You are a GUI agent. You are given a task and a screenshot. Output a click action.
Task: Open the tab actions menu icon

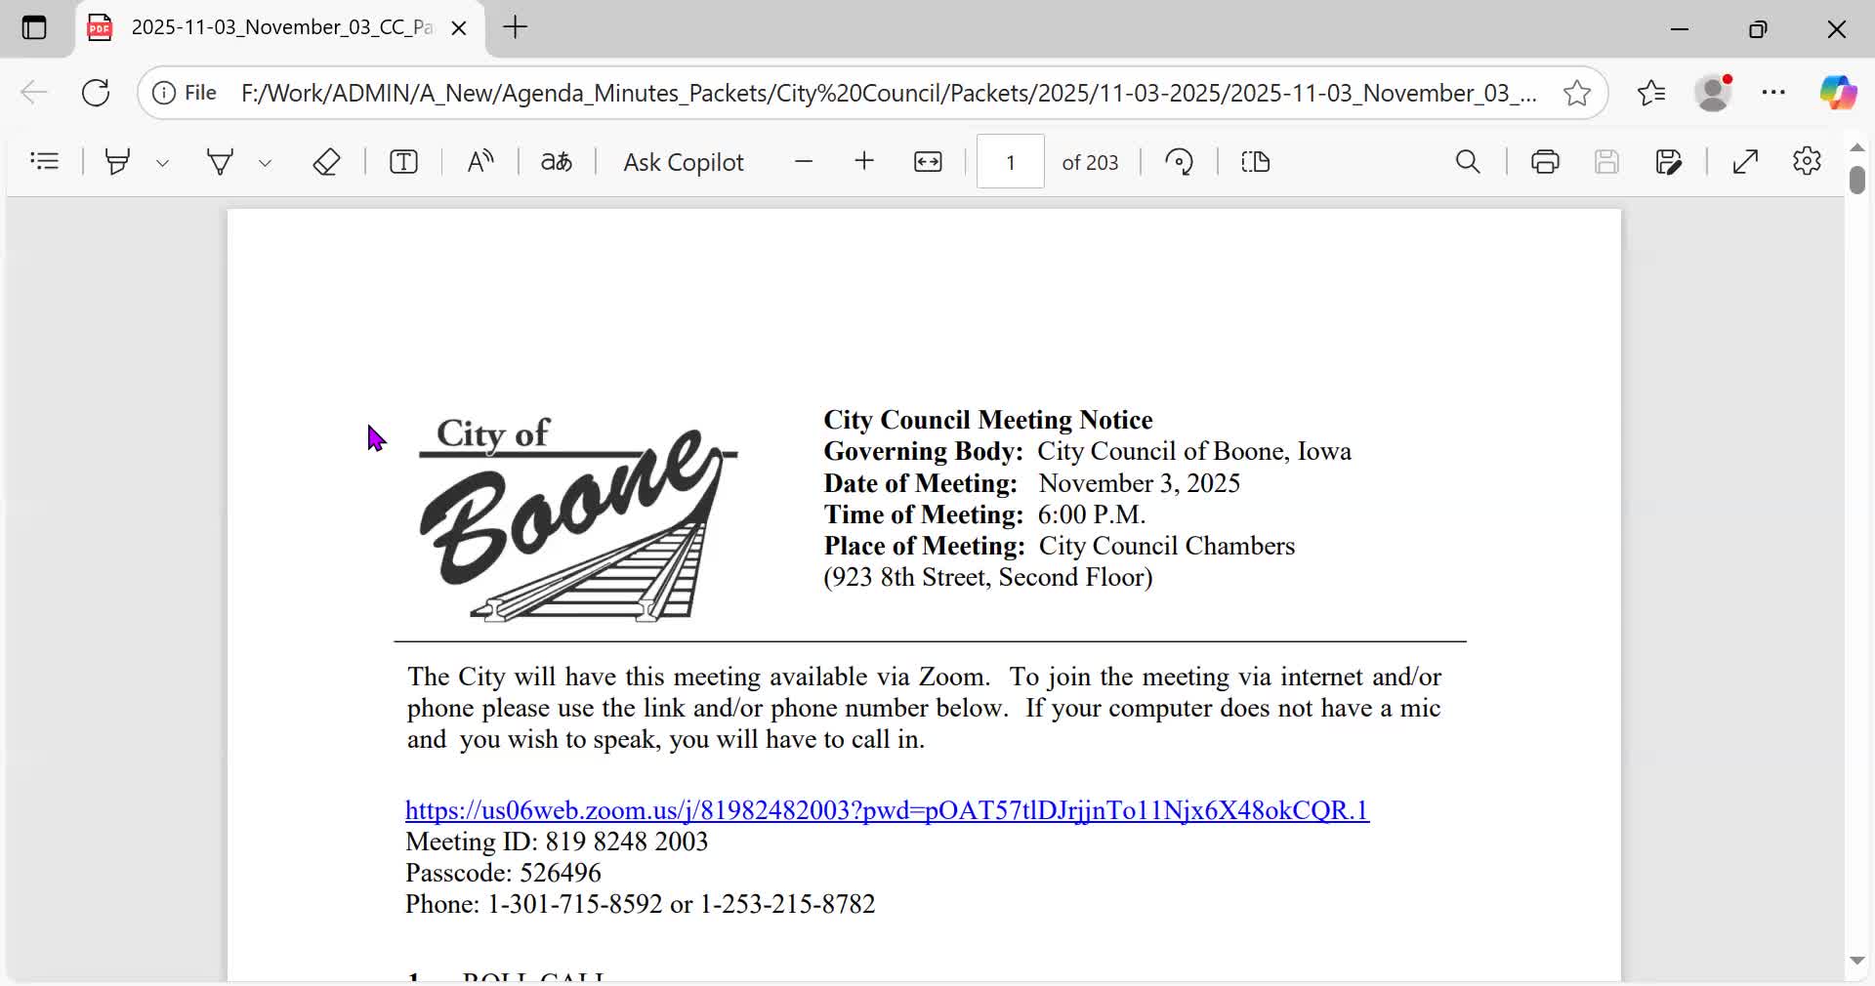point(34,28)
